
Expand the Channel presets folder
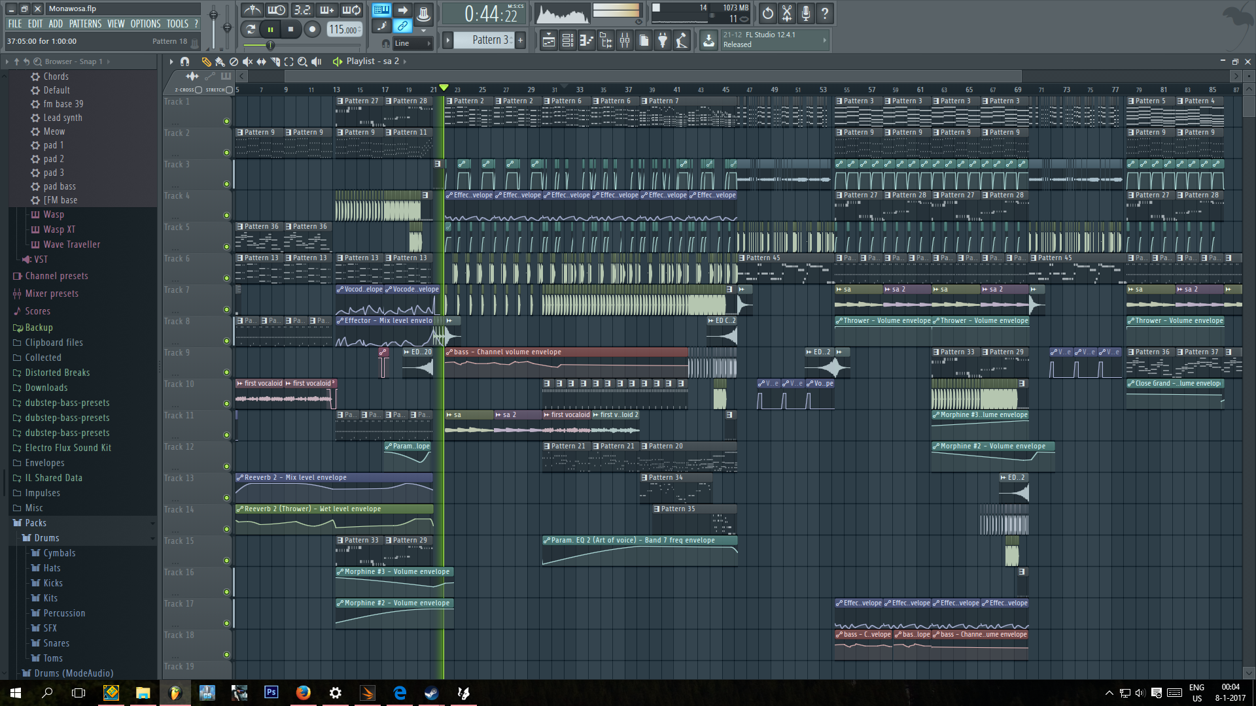coord(56,276)
